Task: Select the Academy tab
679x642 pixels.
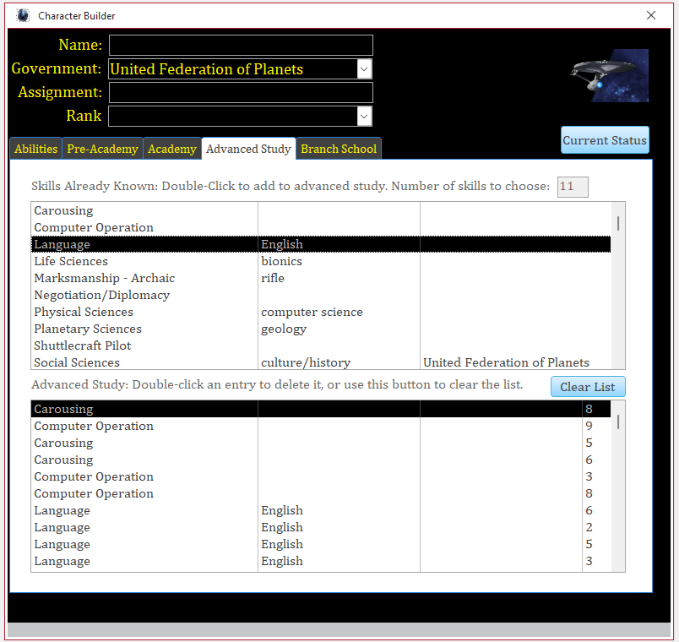Action: (171, 149)
